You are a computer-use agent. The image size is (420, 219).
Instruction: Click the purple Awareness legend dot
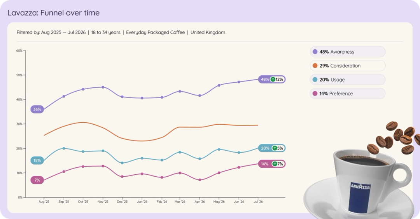[x=315, y=52]
